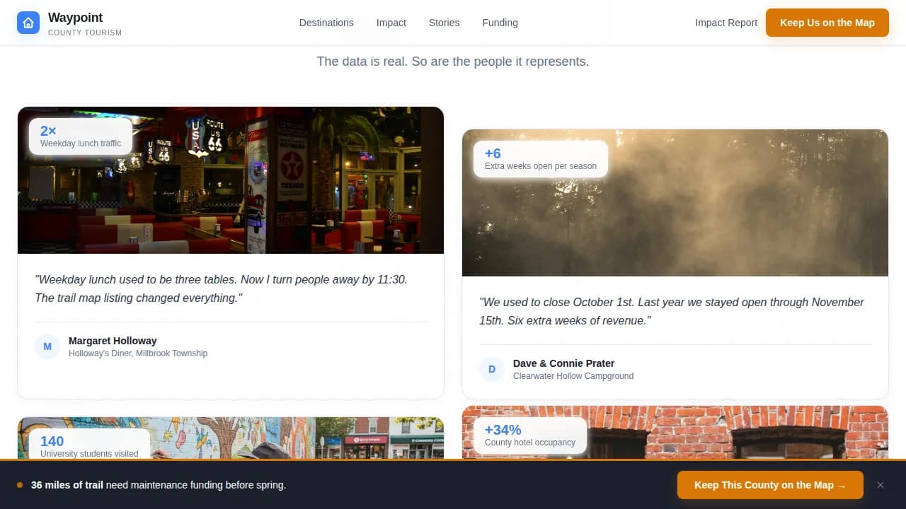Select the name Dave & Connie Prater
The image size is (906, 509).
tap(563, 363)
